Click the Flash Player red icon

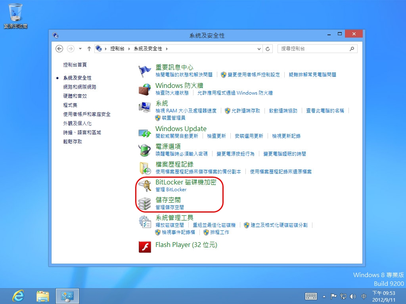coord(145,247)
